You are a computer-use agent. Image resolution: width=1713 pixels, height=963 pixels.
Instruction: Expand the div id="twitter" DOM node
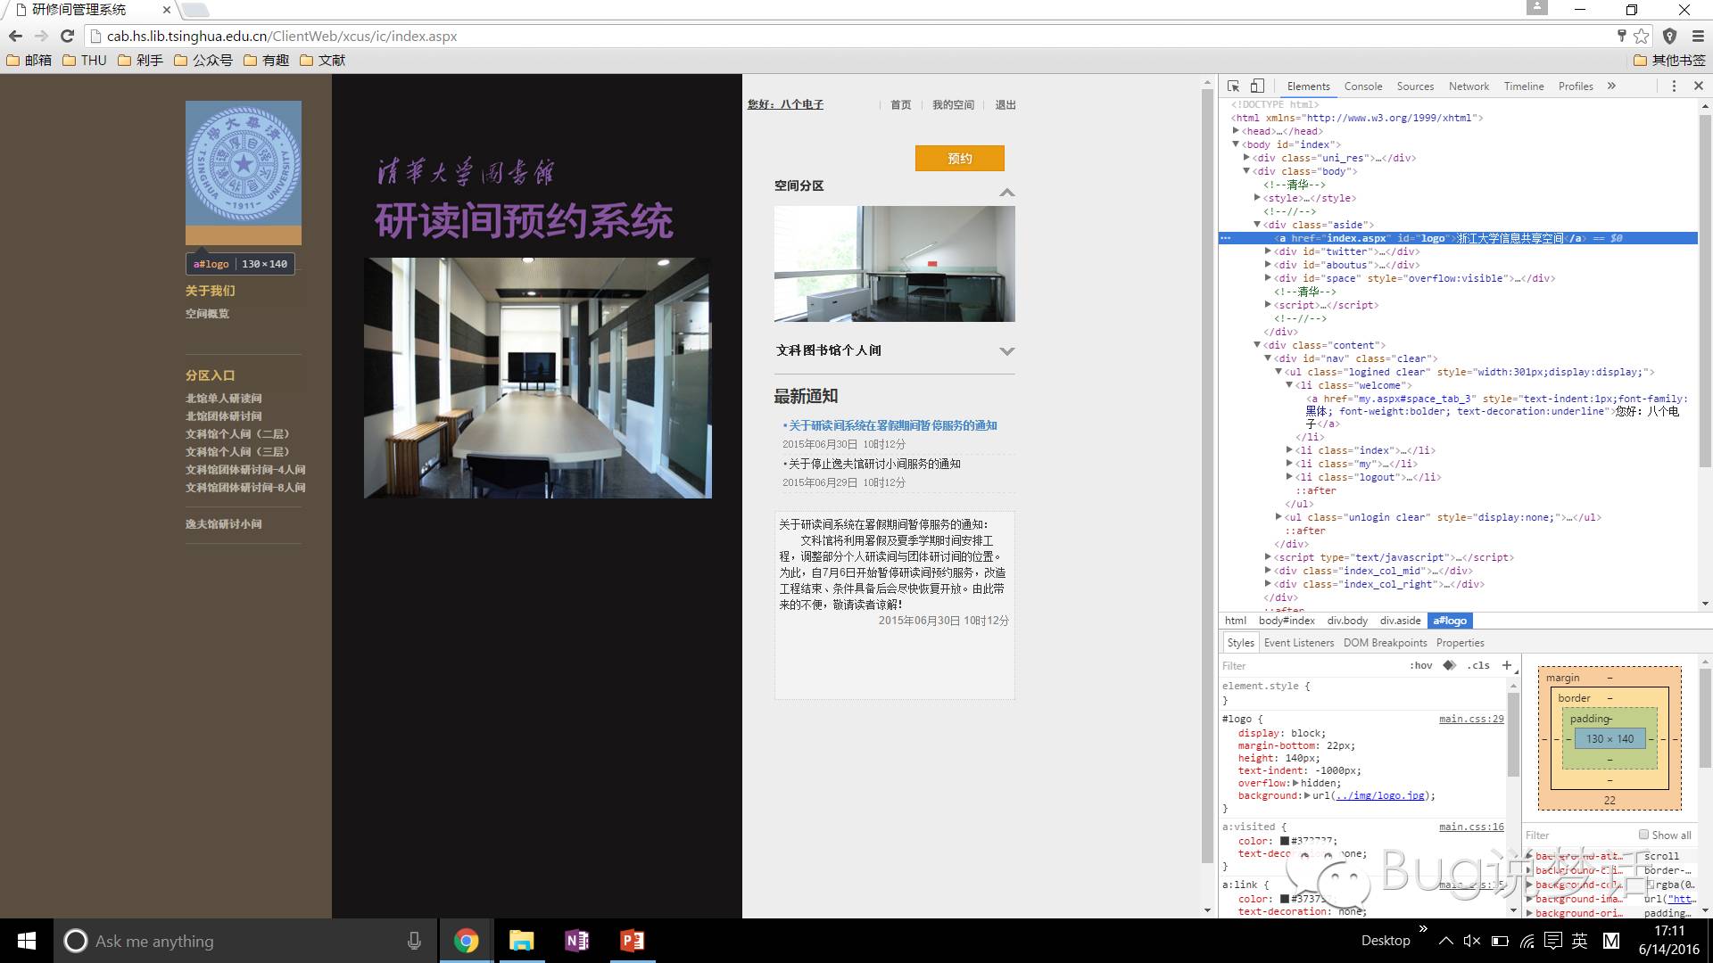pos(1268,251)
